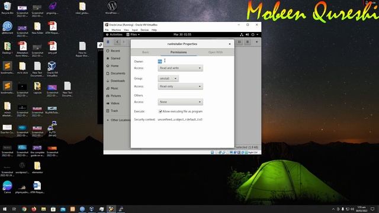The height and width of the screenshot is (213, 379).
Task: Open Files hamburger menu button
Action: coord(248,42)
